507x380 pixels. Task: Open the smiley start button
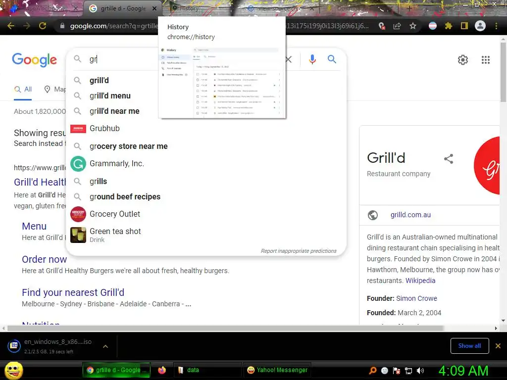coord(14,371)
